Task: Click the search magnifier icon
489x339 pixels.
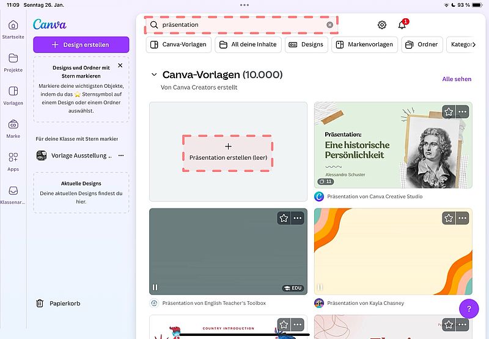Action: click(154, 25)
